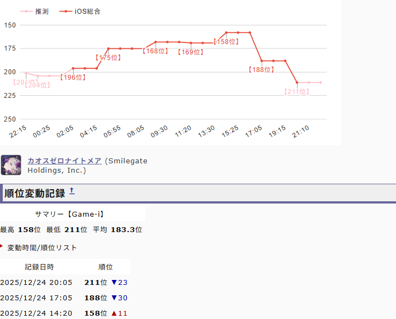The height and width of the screenshot is (319, 396).
Task: Click the 15:25 x-axis time label
Action: [x=230, y=131]
